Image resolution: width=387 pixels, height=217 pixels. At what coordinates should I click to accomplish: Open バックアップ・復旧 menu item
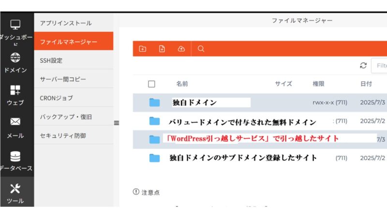[x=66, y=117]
